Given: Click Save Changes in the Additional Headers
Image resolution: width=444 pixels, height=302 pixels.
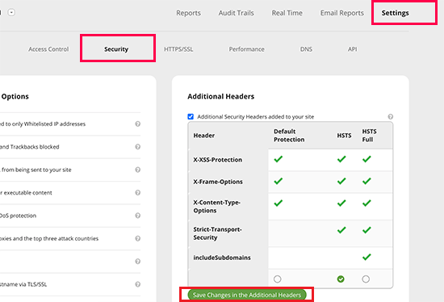Looking at the screenshot, I should point(247,295).
